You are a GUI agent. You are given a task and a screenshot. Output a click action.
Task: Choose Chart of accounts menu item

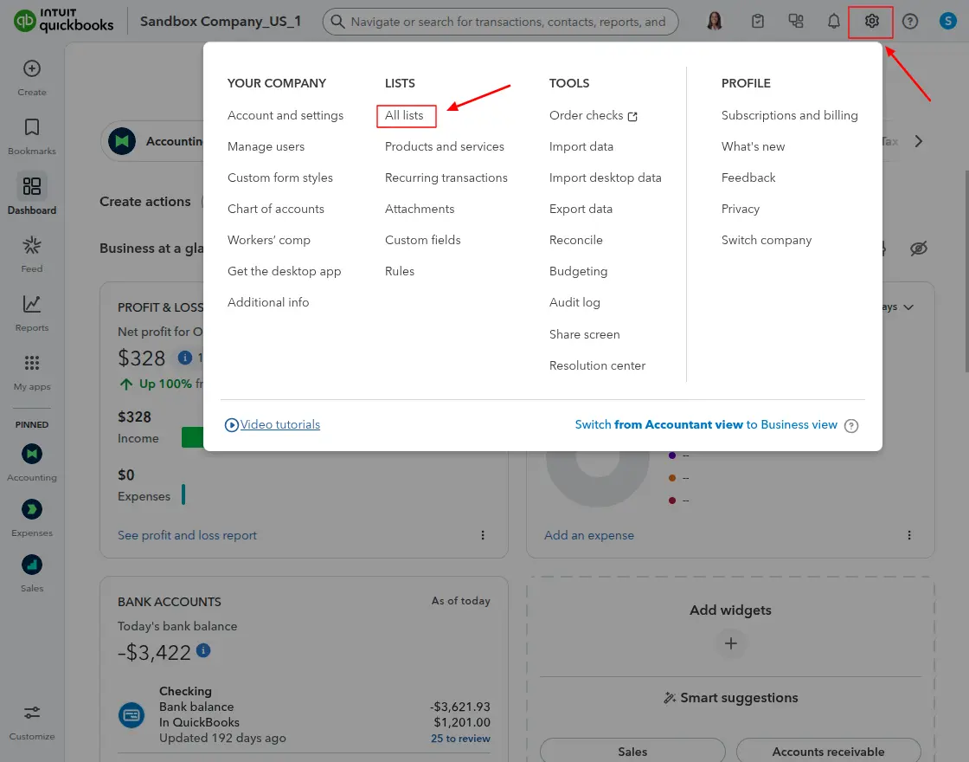(x=275, y=209)
